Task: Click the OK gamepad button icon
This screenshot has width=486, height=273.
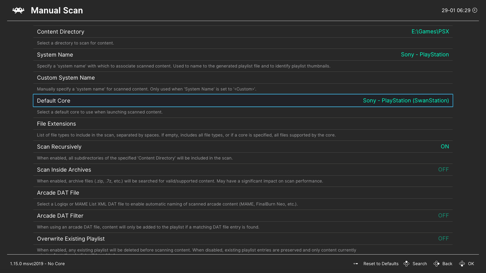Action: 462,264
